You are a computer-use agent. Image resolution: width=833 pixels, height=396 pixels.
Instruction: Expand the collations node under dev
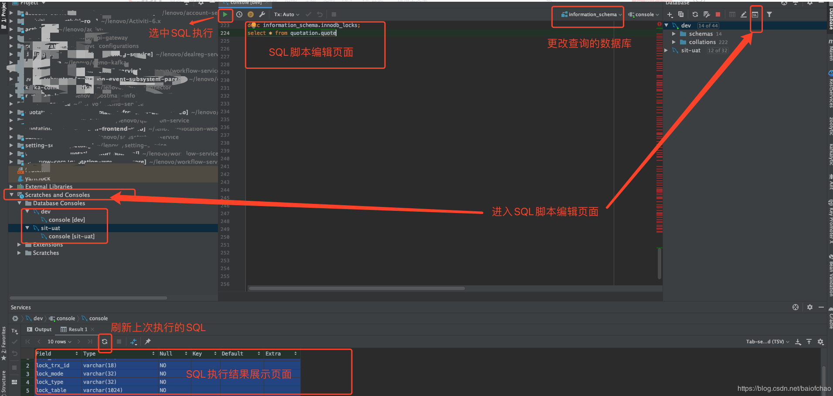pyautogui.click(x=674, y=42)
